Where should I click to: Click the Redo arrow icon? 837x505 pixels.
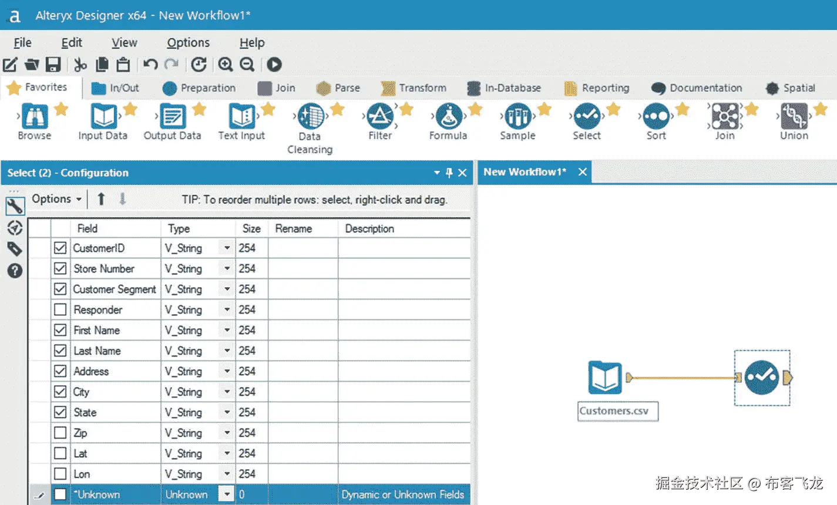(x=172, y=65)
